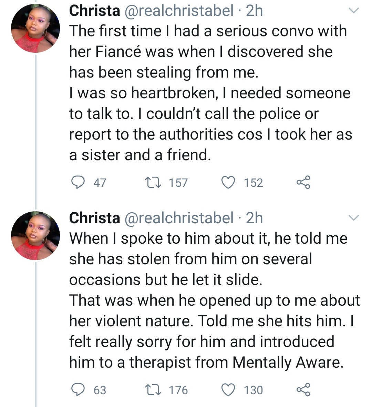Image resolution: width=372 pixels, height=407 pixels.
Task: Visit @realchristabel handle on the first tweet
Action: point(179,11)
